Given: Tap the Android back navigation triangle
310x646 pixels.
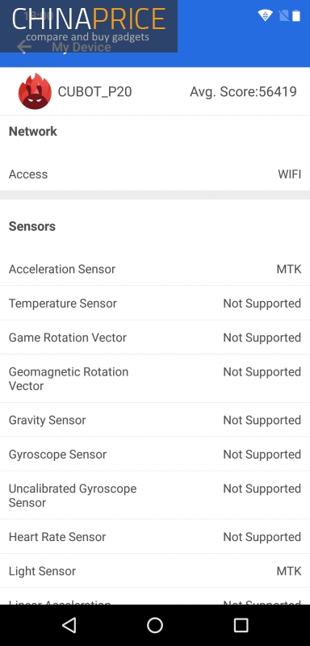Looking at the screenshot, I should pos(69,625).
